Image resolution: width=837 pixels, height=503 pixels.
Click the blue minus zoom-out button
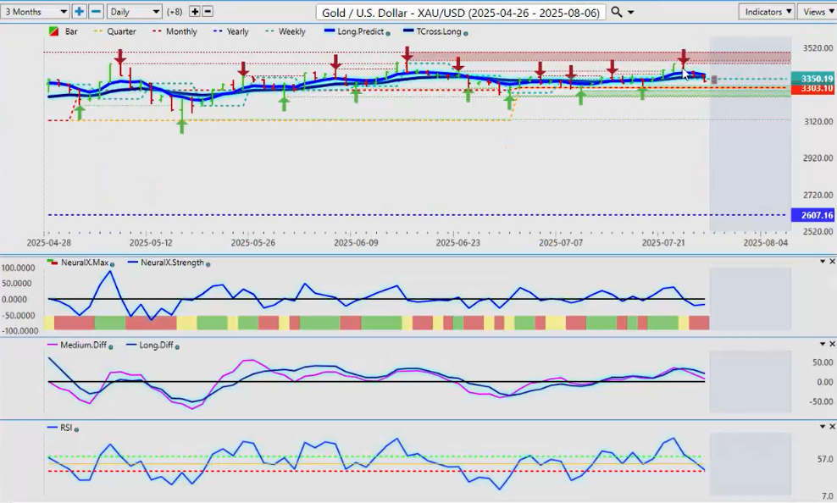pyautogui.click(x=96, y=12)
